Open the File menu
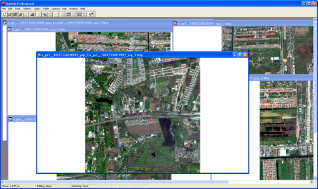 coord(4,9)
